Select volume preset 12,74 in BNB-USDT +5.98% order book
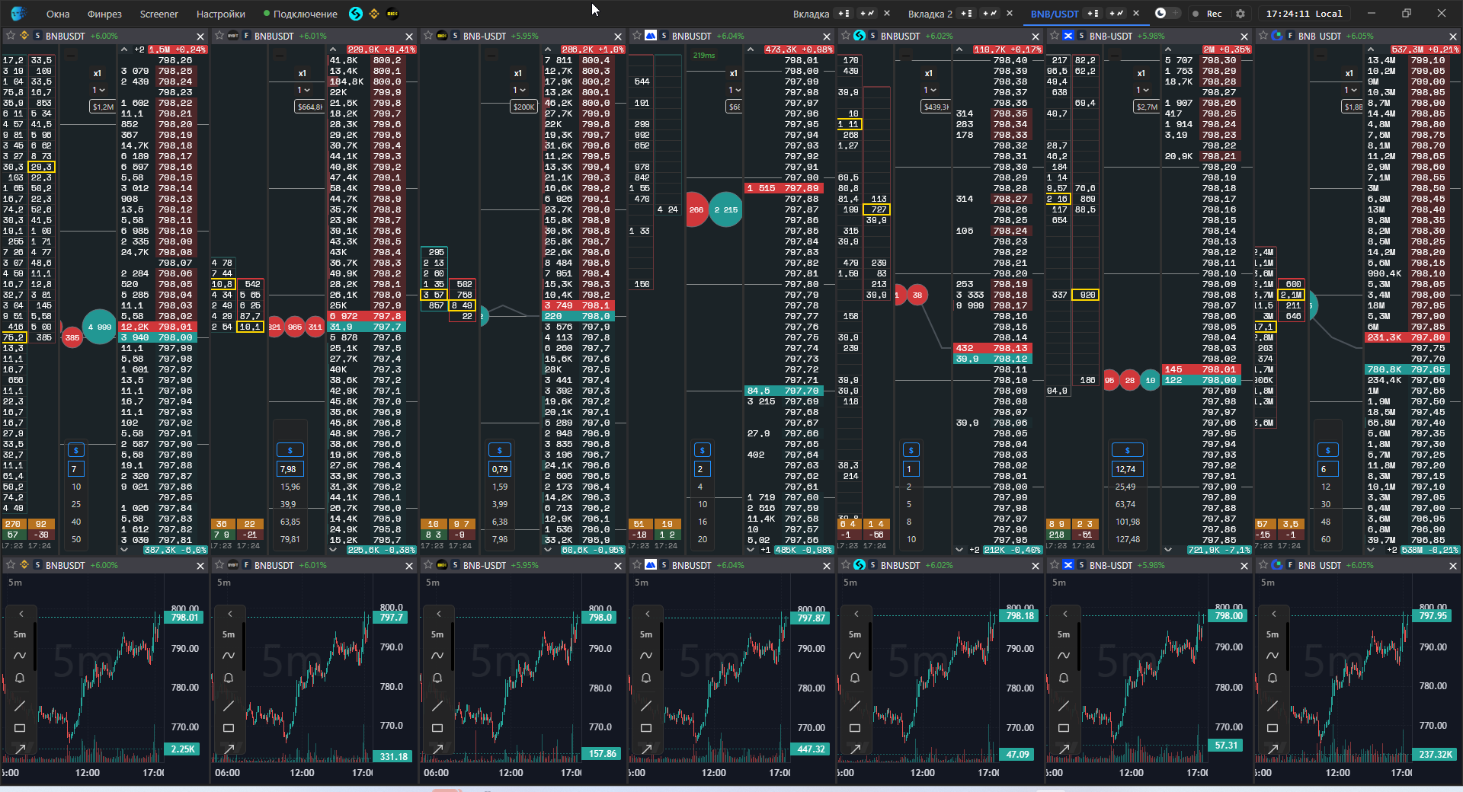1463x792 pixels. click(1128, 469)
